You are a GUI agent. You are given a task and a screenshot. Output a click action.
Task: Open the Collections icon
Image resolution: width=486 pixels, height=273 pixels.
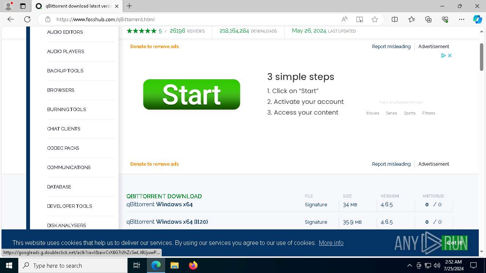click(428, 19)
